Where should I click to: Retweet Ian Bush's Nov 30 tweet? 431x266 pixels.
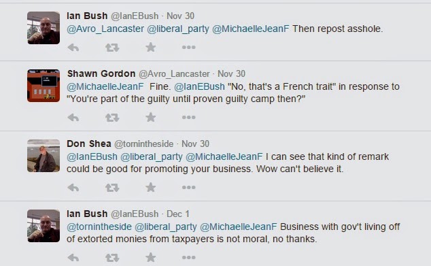point(112,48)
